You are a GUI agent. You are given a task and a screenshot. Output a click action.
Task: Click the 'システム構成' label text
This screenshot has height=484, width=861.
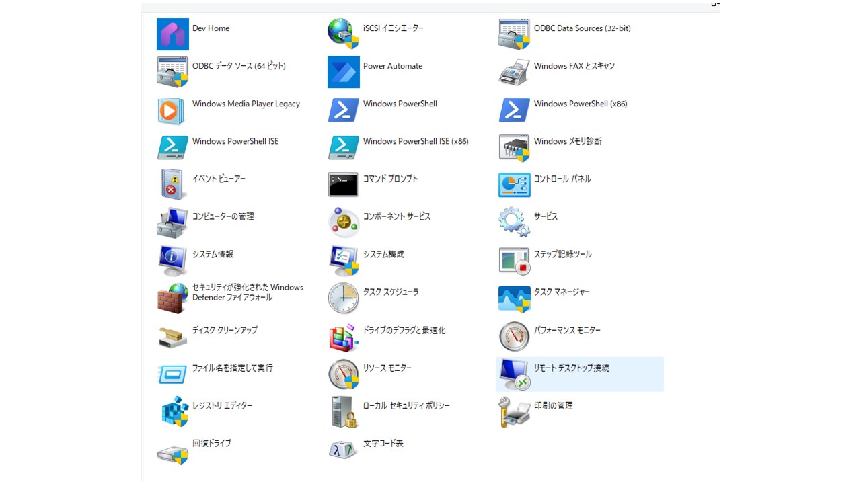pos(383,254)
